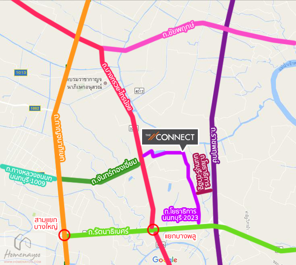Click the ถ.ชัยพฤกษ์ pink road label
Viewport: 296px width, 265px height.
178,30
